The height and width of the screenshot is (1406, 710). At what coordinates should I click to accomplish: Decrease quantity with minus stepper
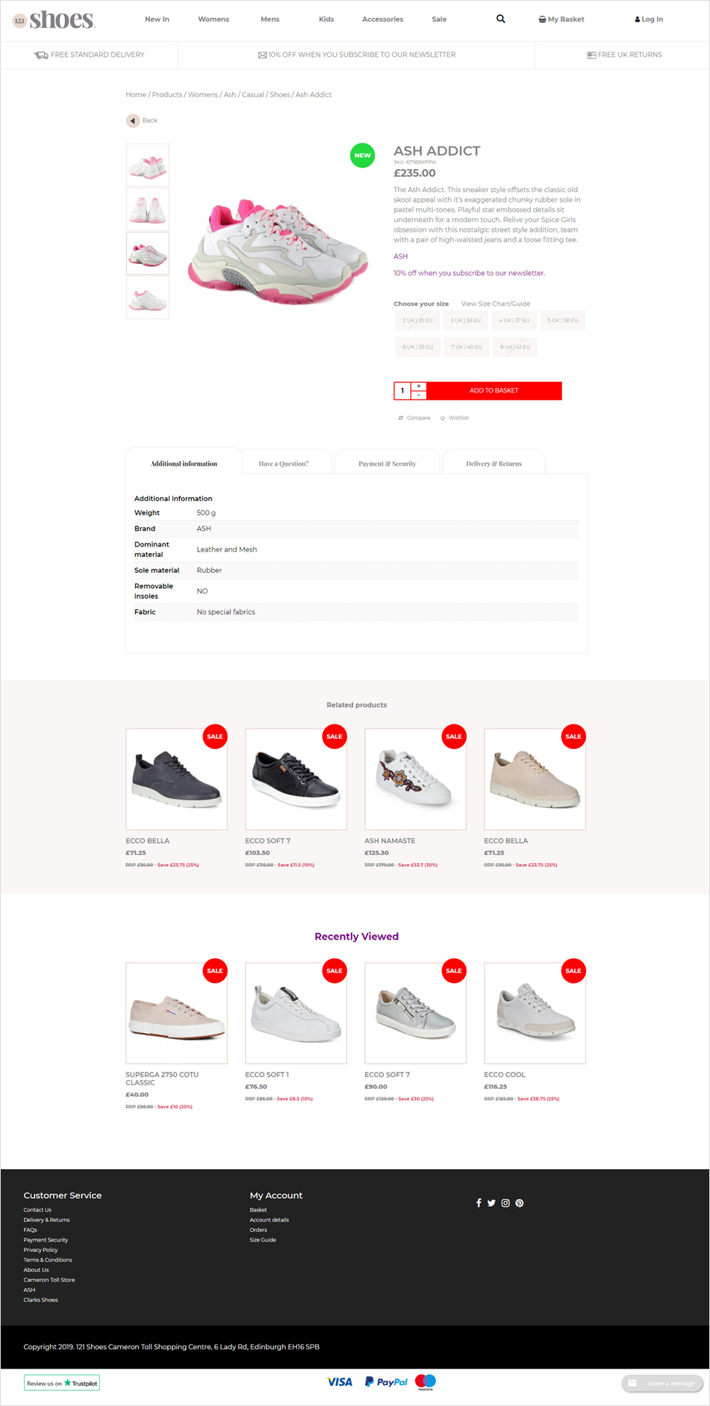click(419, 395)
